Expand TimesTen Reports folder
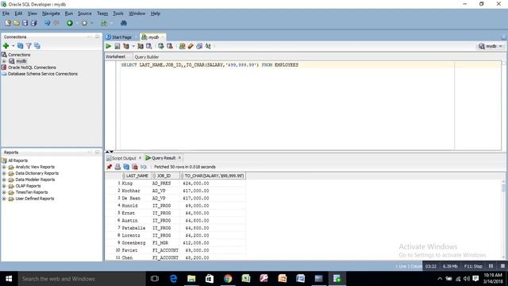The image size is (508, 286). (x=4, y=192)
